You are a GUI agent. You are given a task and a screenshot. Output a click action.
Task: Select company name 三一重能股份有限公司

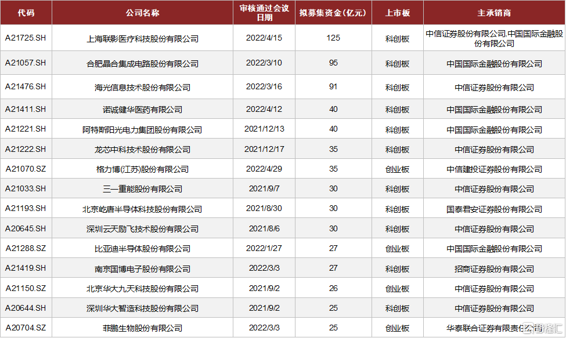click(143, 189)
